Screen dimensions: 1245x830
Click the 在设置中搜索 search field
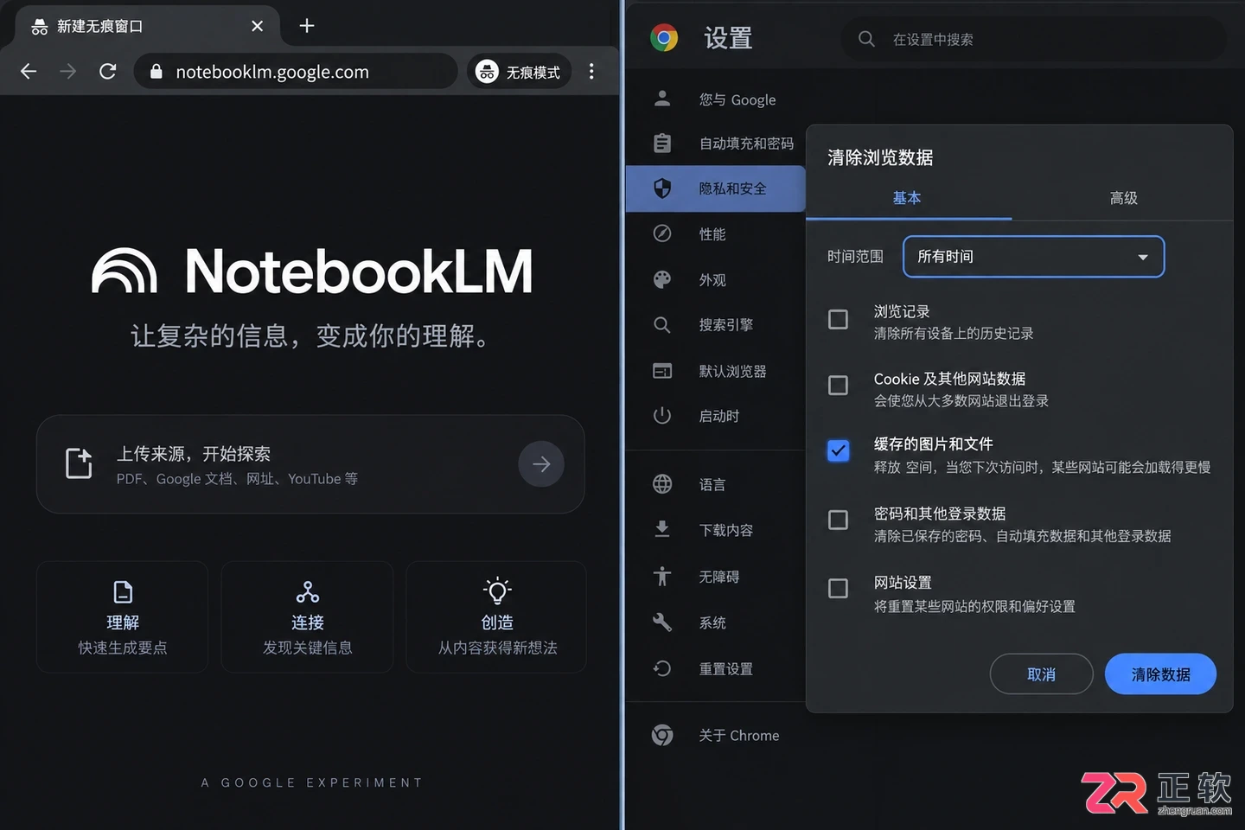pyautogui.click(x=1033, y=39)
